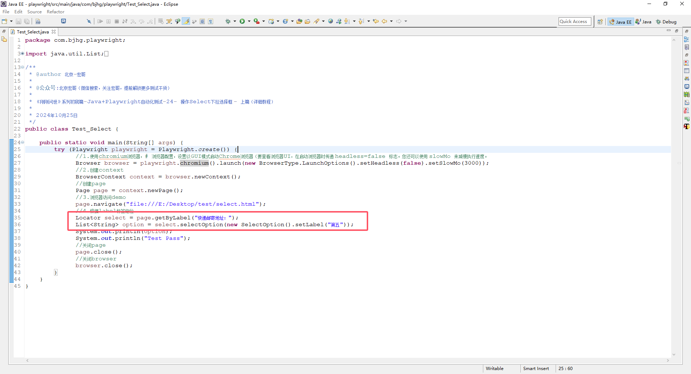The width and height of the screenshot is (691, 374).
Task: Open the TestNG view icon in right sidebar
Action: pos(687,126)
